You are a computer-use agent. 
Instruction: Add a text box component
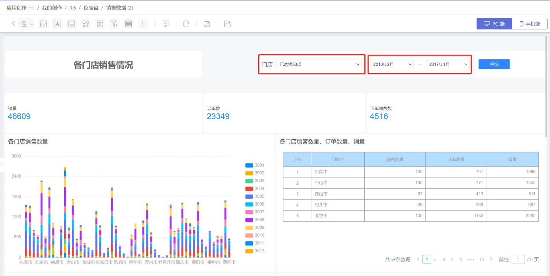click(57, 24)
